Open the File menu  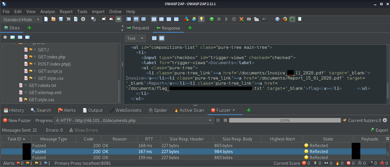pyautogui.click(x=6, y=12)
